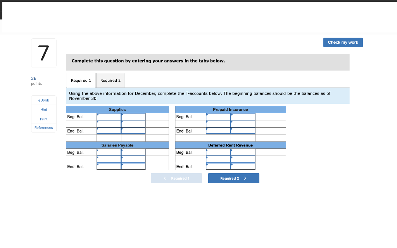397x248 pixels.
Task: Select Supplies Beg. Bal. credit input cell
Action: (133, 117)
